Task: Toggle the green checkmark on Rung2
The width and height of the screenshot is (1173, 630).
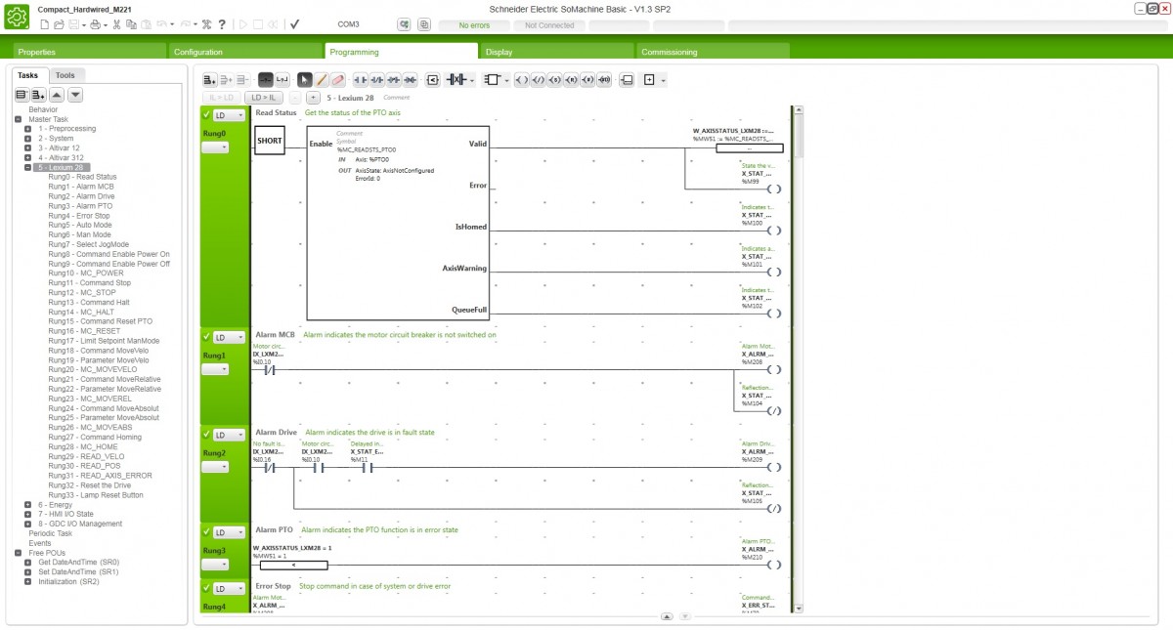Action: click(206, 434)
